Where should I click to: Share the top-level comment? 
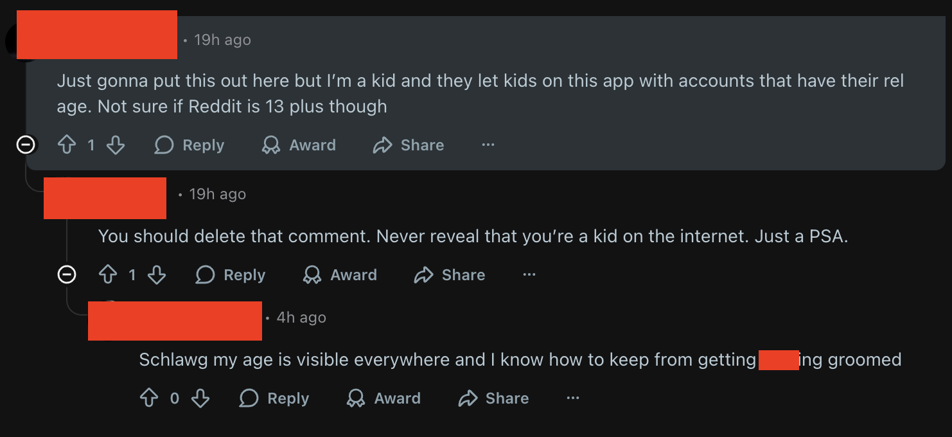[409, 145]
